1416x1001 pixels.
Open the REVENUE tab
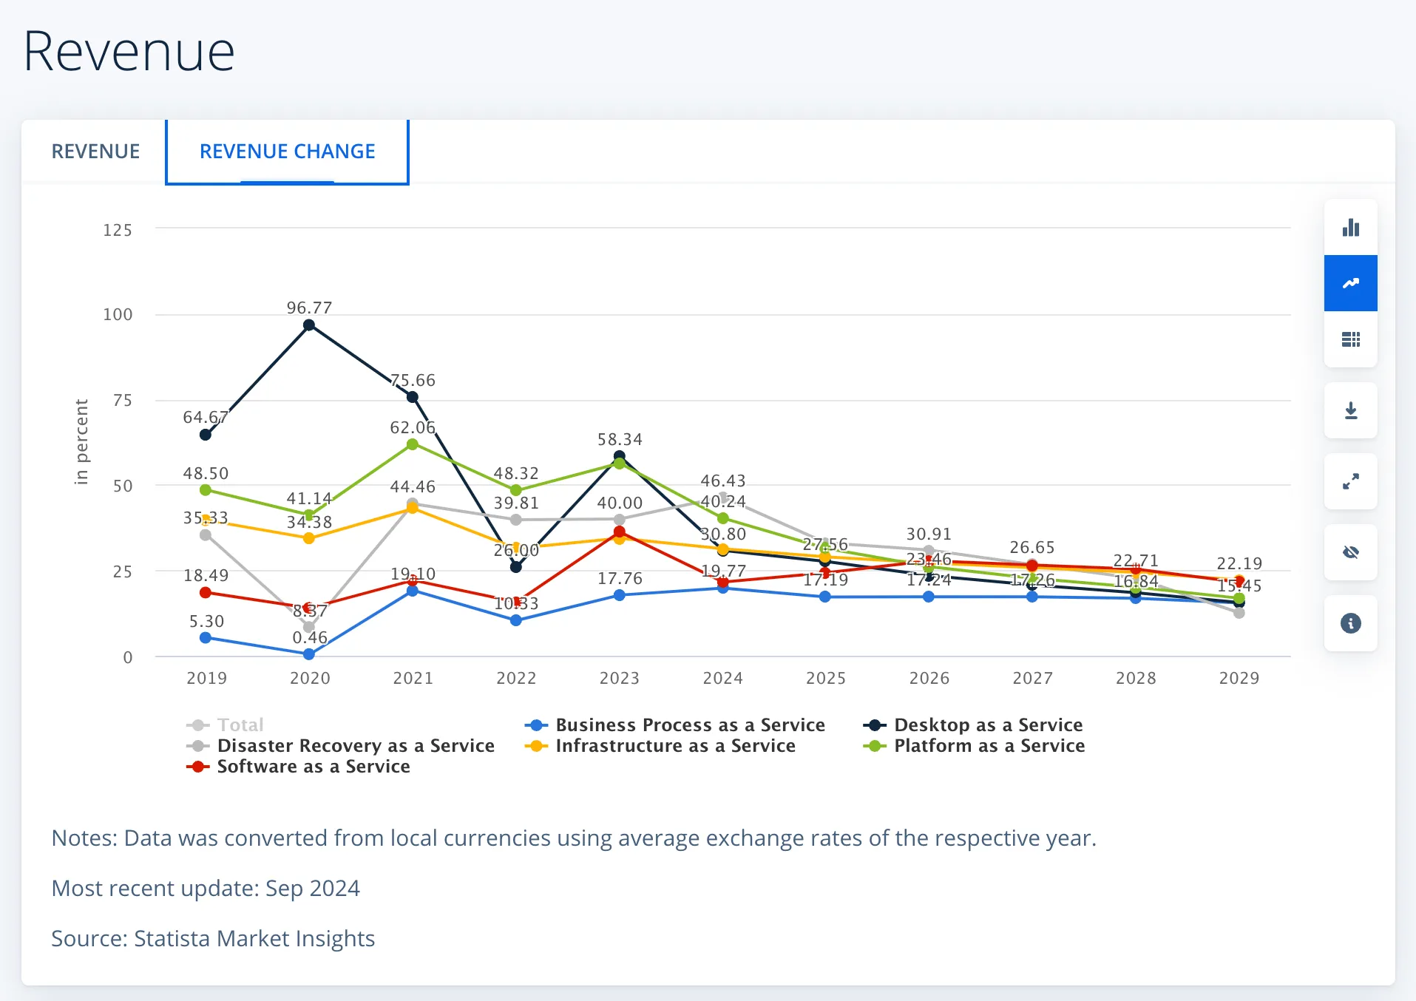click(x=95, y=152)
